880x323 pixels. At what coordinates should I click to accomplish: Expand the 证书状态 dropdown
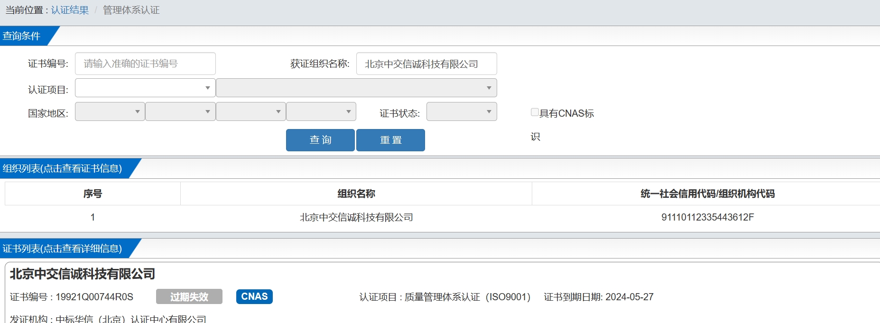point(462,111)
